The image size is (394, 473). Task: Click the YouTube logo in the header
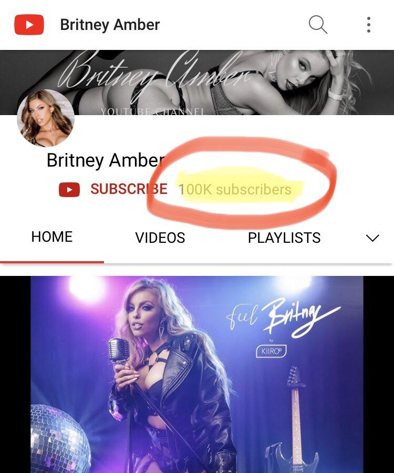pyautogui.click(x=29, y=24)
